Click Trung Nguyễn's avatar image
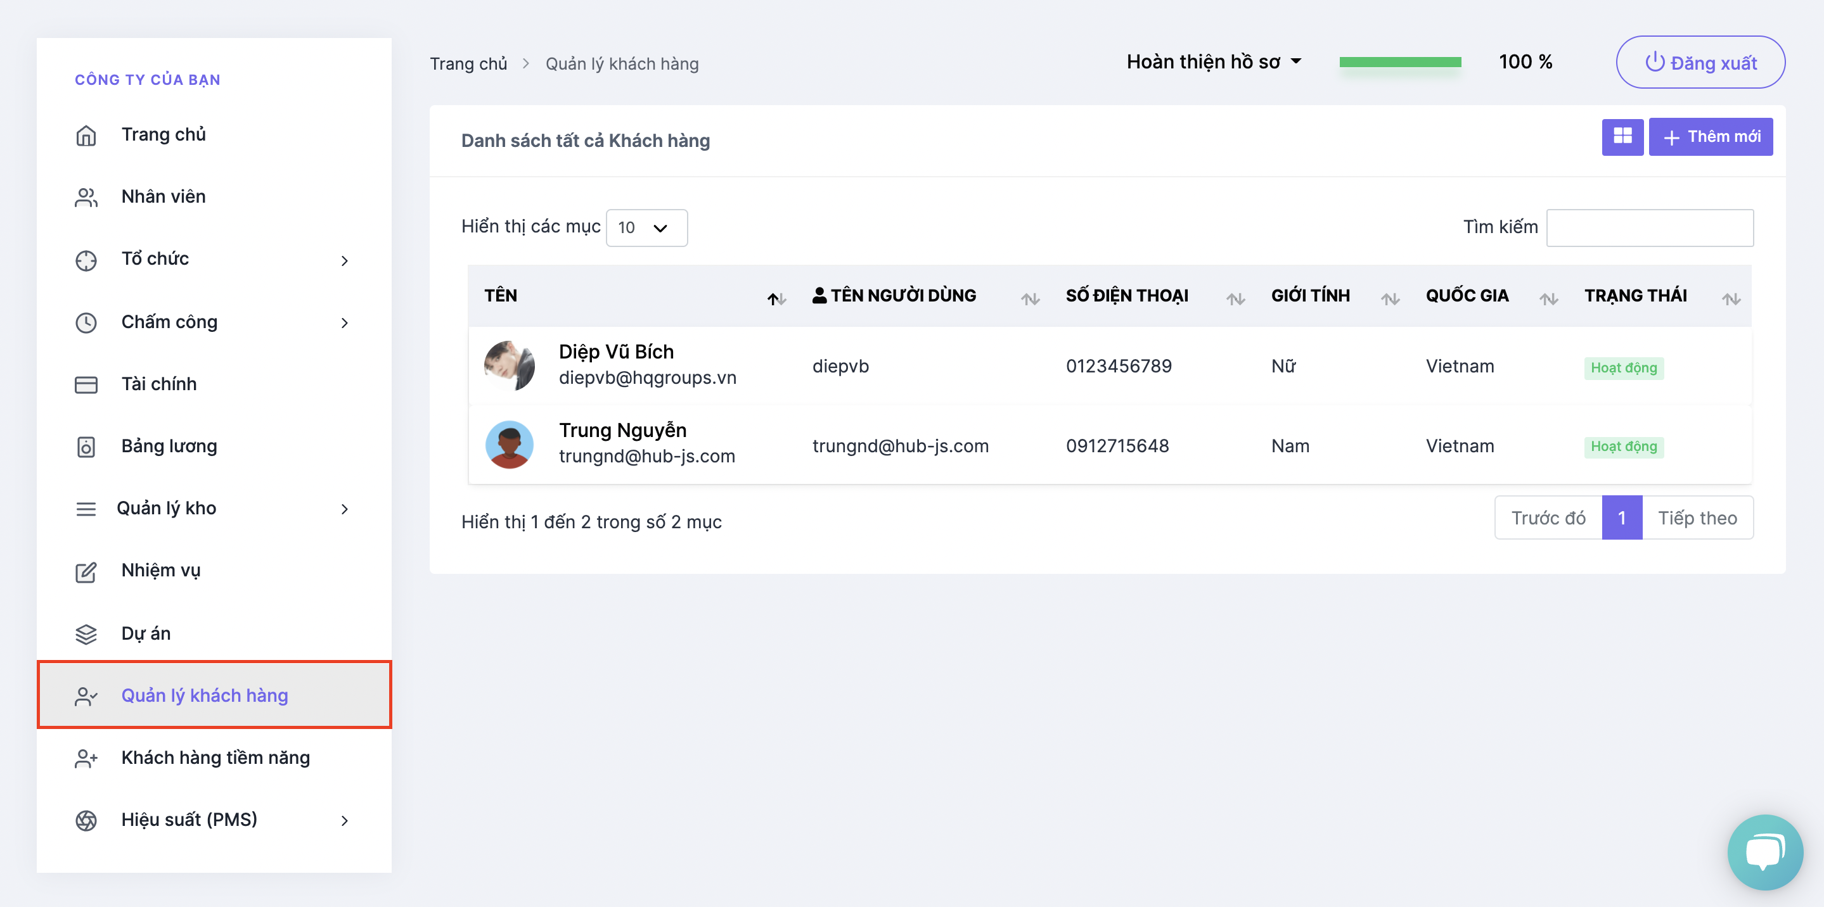The height and width of the screenshot is (907, 1824). 509,445
